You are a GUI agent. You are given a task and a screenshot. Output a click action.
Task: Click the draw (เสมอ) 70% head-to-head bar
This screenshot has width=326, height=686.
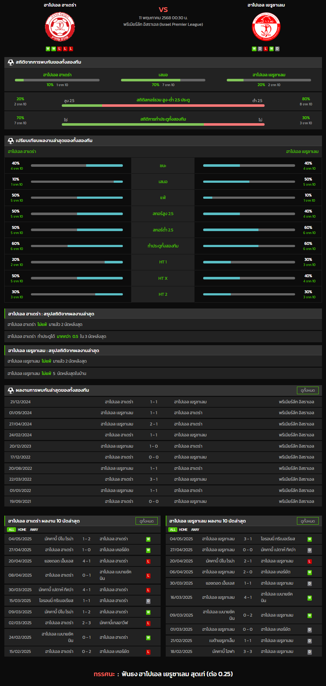tap(163, 80)
